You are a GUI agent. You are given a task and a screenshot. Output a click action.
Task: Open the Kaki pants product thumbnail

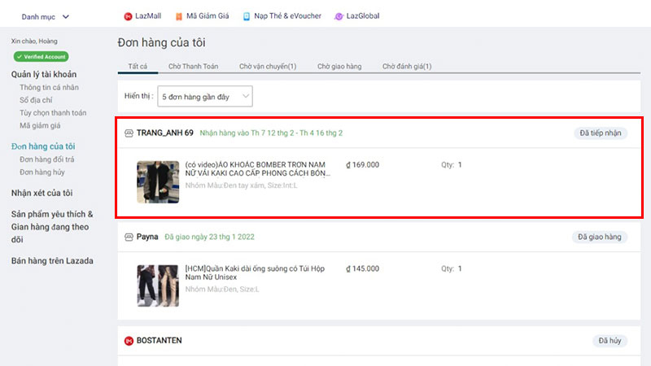point(158,285)
